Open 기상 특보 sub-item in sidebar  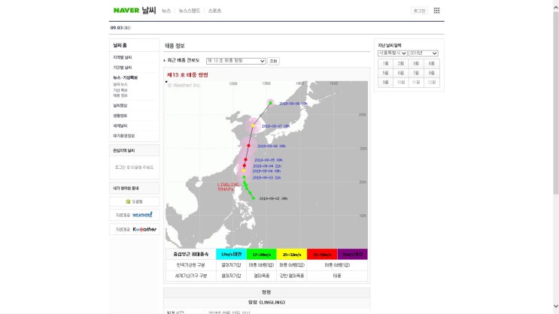tap(120, 90)
